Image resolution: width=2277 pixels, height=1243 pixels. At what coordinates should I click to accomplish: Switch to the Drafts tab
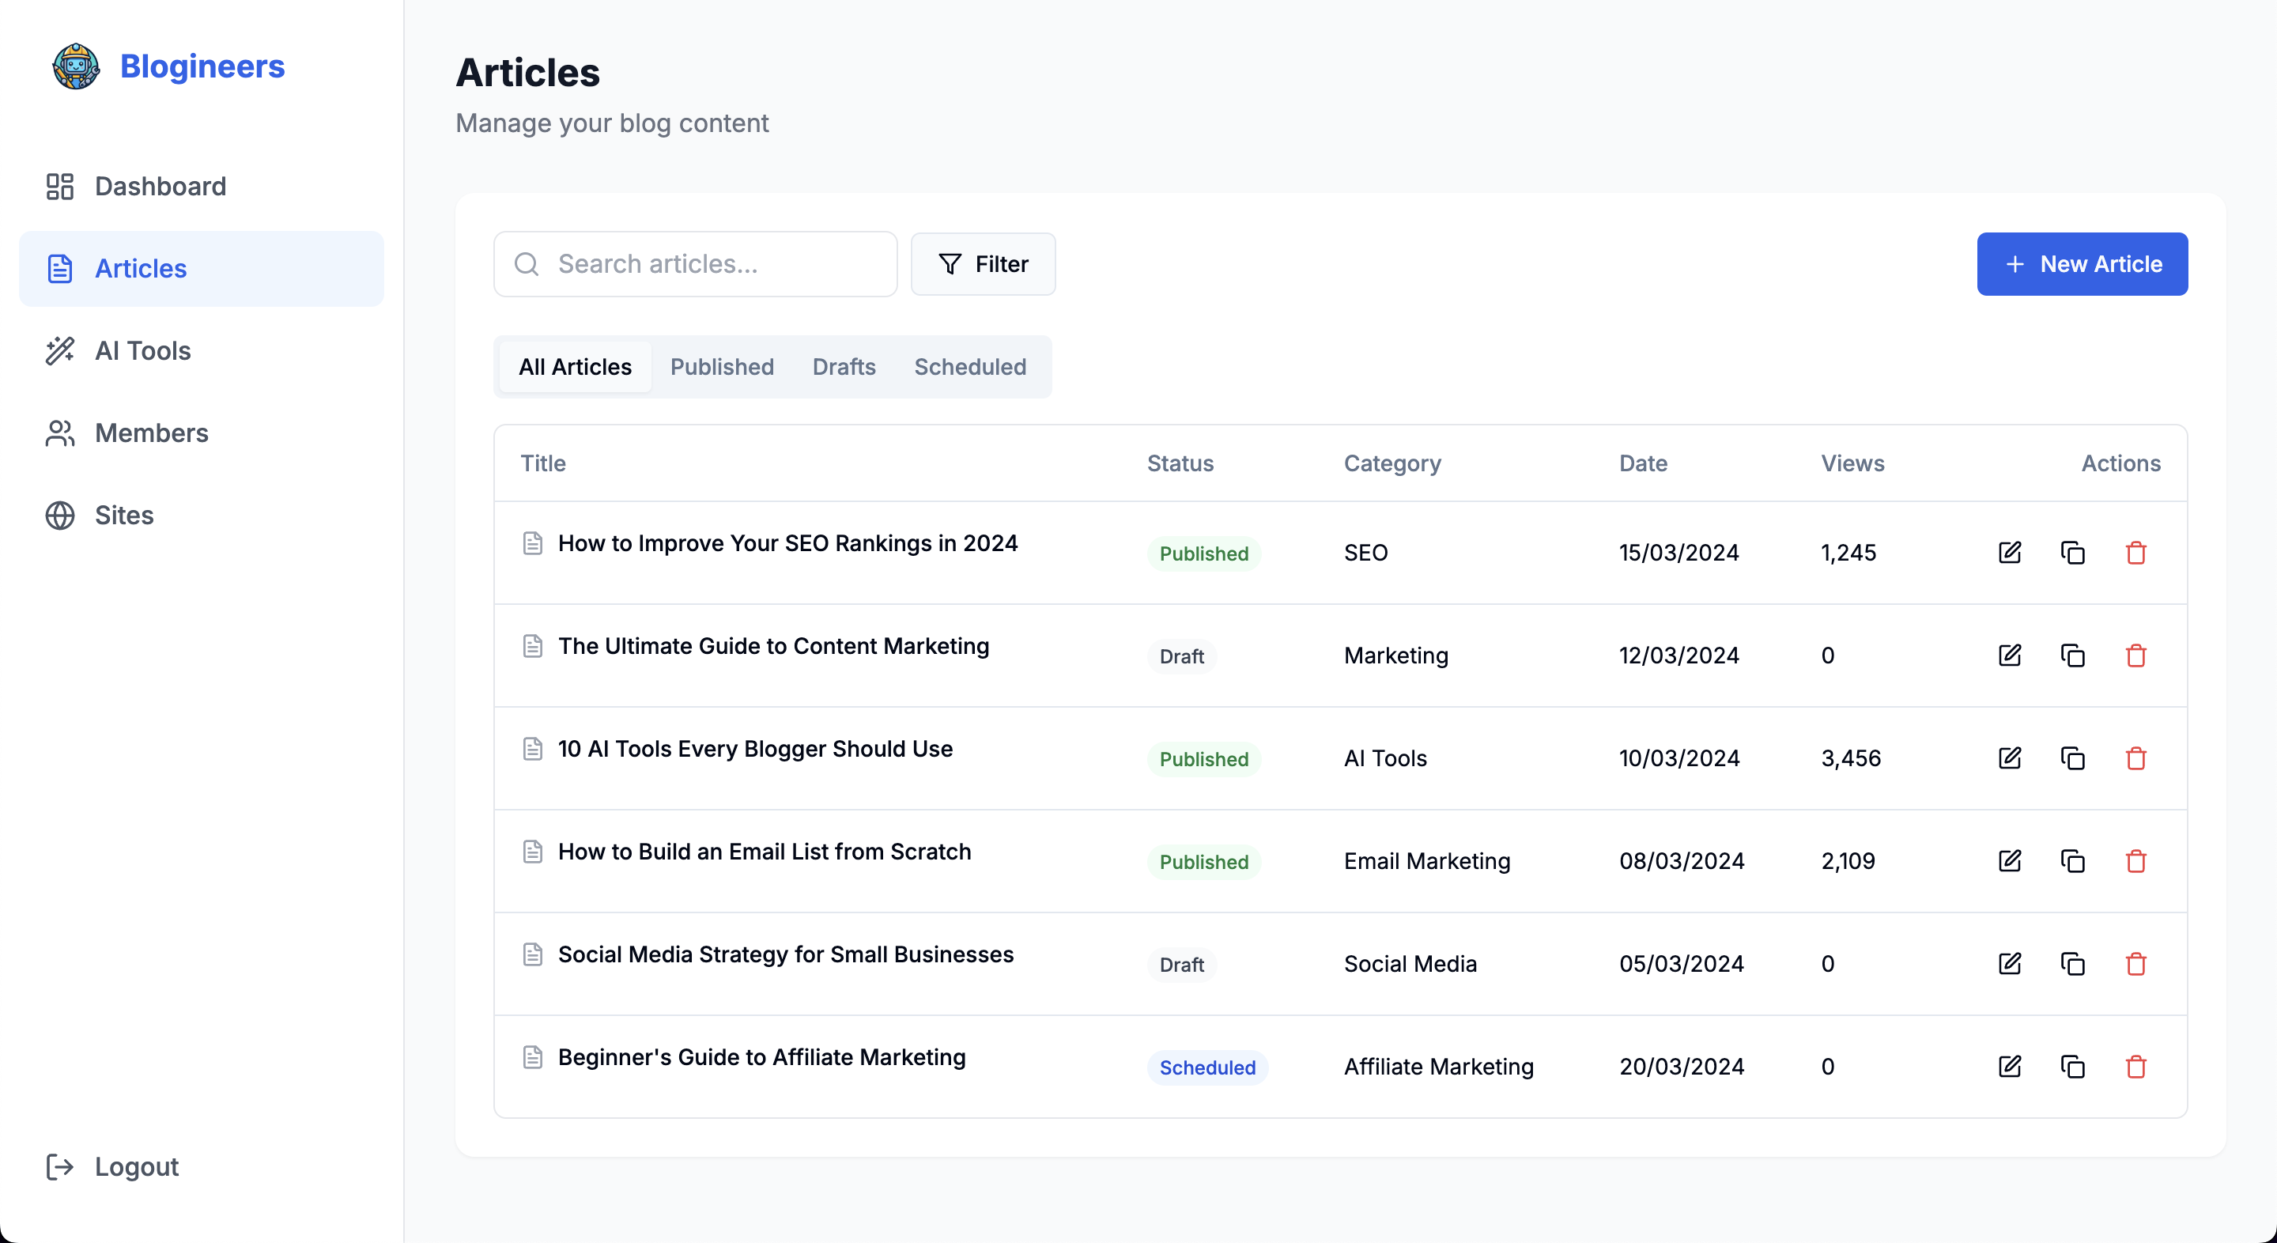click(x=844, y=367)
